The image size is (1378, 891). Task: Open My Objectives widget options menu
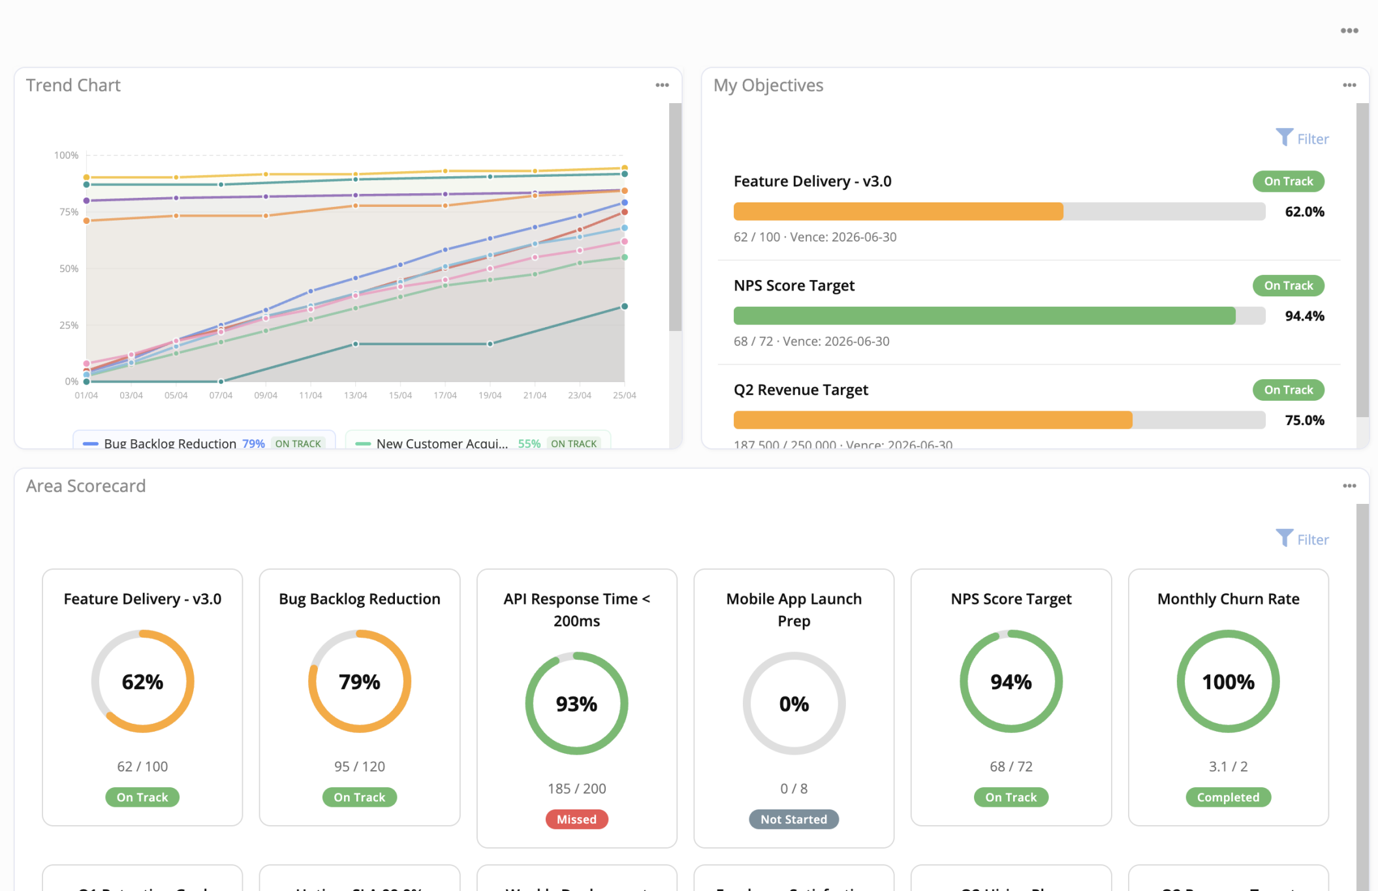point(1349,86)
